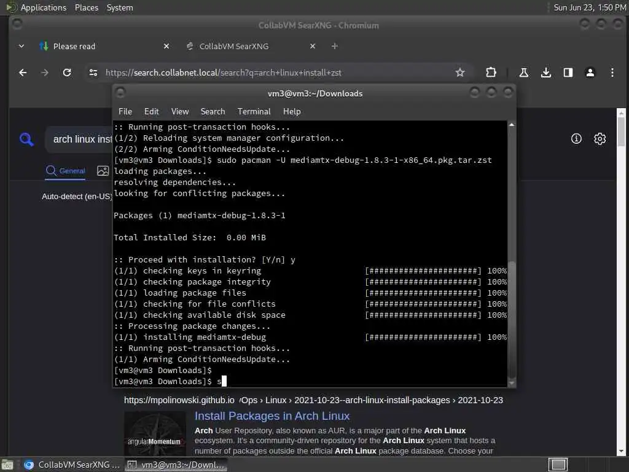Screen dimensions: 629x472
Task: Click the "installing mediamtx-debug" line
Action: [x=190, y=337]
